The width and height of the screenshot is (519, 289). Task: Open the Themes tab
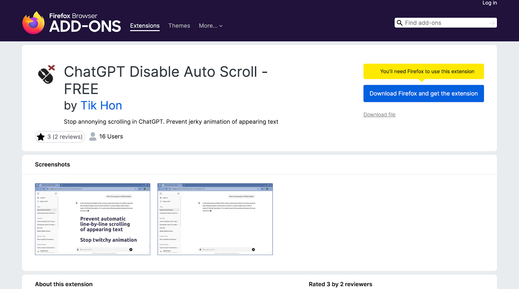coord(179,26)
